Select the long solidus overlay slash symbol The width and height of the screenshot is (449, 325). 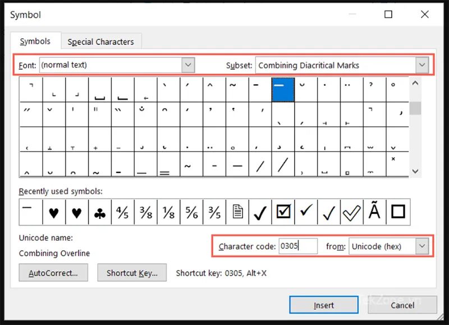(x=283, y=164)
